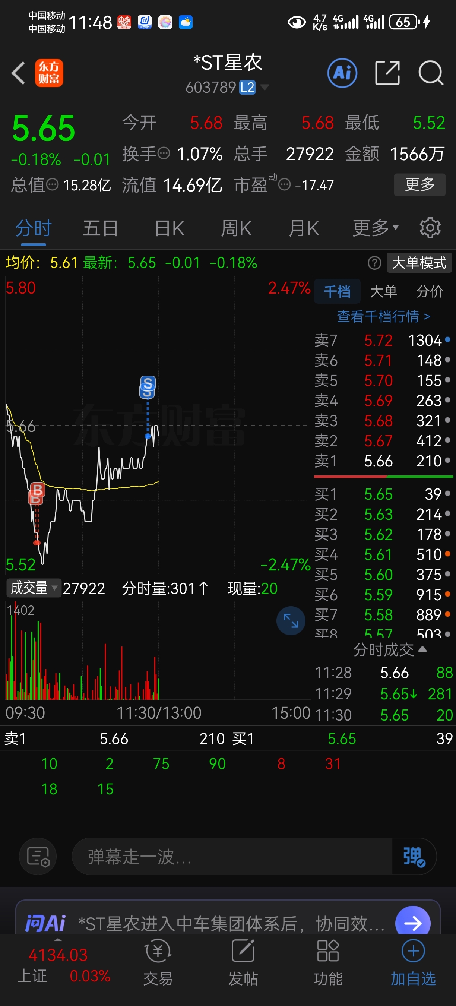Tap the 5.65 current price

(x=43, y=128)
